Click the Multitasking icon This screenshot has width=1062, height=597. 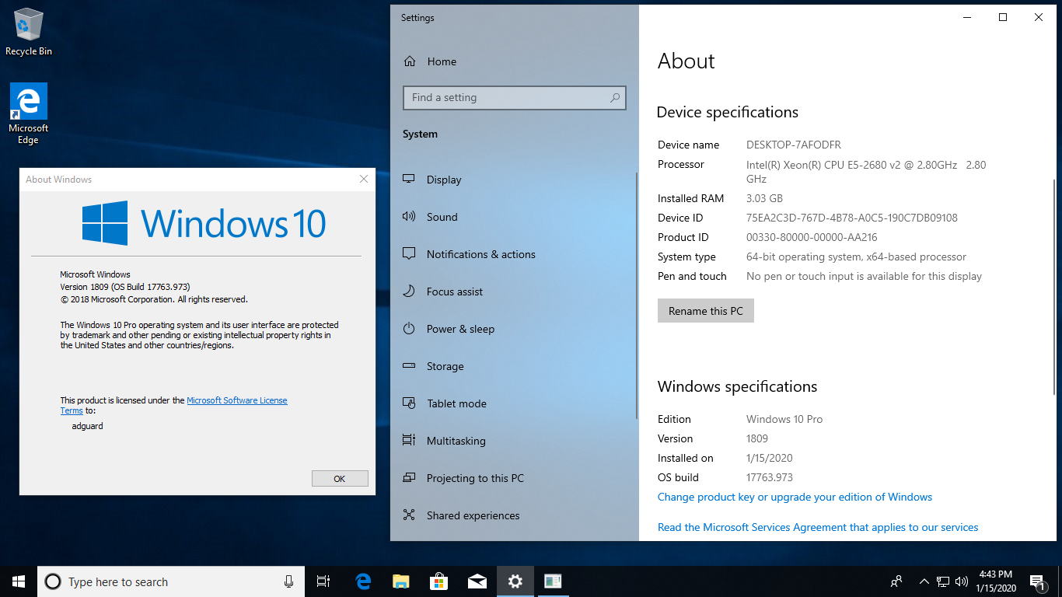coord(409,441)
